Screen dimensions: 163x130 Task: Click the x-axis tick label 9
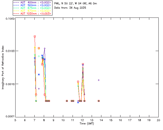pyautogui.click(x=53, y=120)
